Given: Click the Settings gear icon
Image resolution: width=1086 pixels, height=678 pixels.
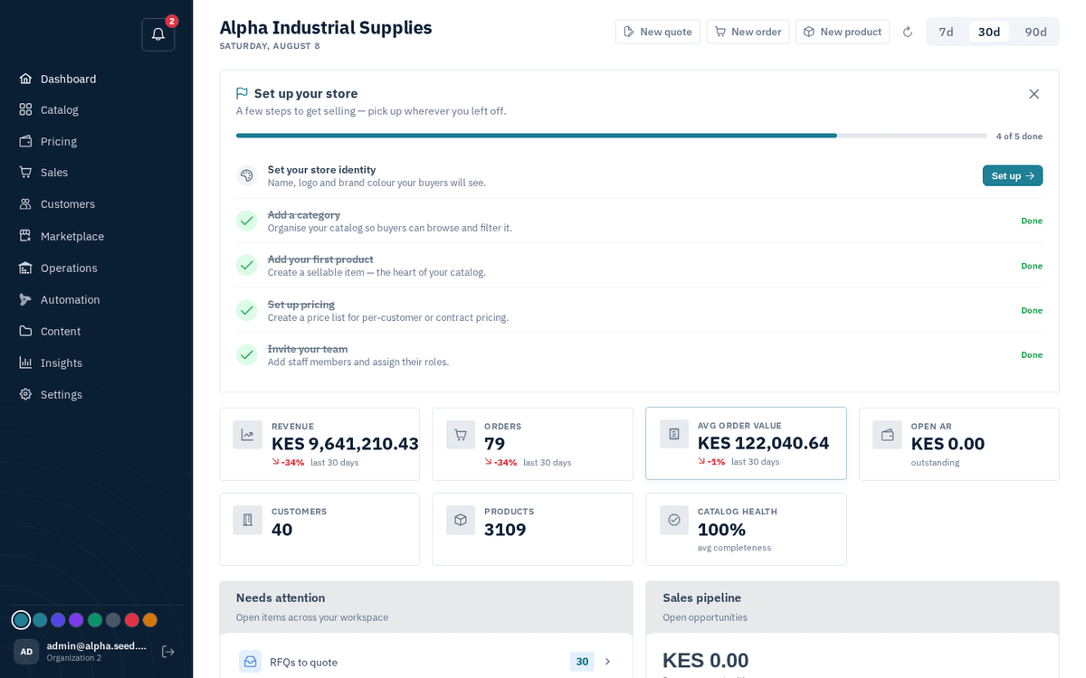Looking at the screenshot, I should point(25,394).
